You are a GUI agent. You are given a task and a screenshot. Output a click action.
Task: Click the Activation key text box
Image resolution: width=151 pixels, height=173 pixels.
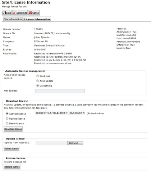[x=60, y=113]
